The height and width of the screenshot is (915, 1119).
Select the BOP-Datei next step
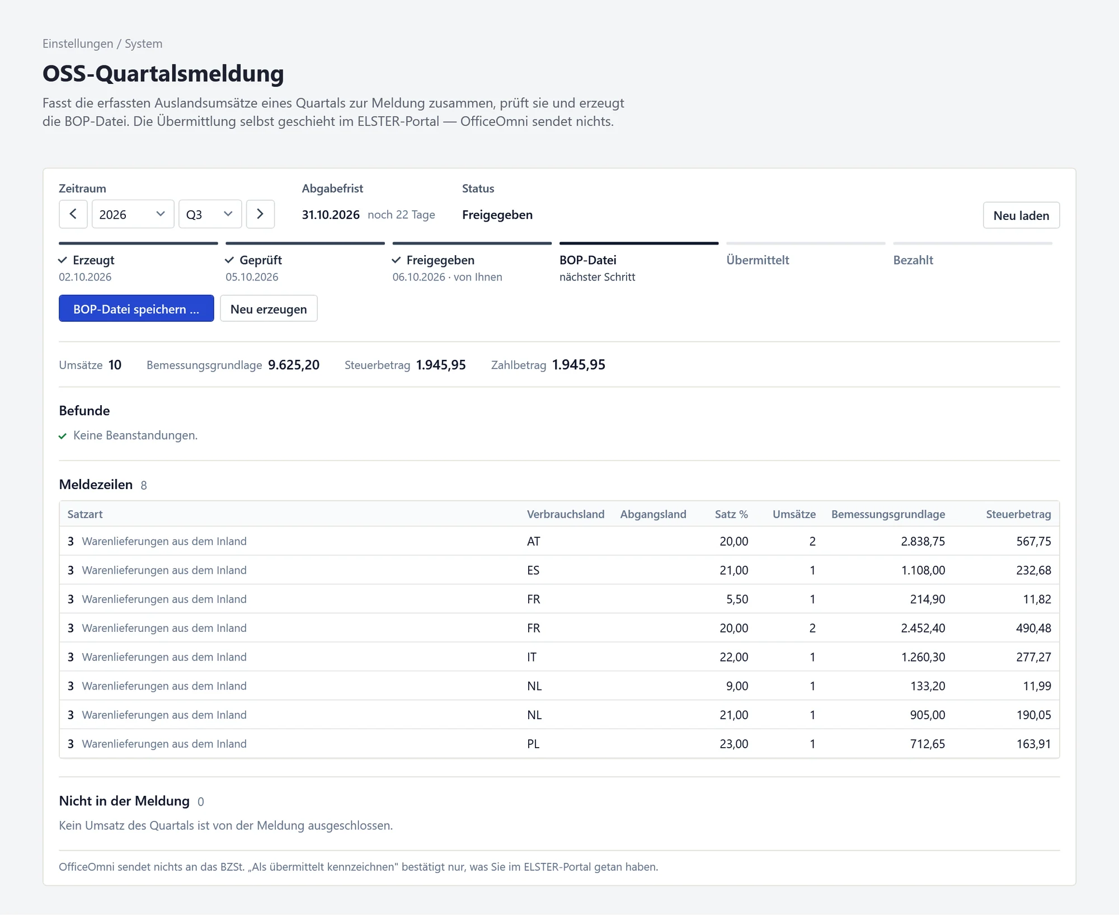click(x=638, y=263)
